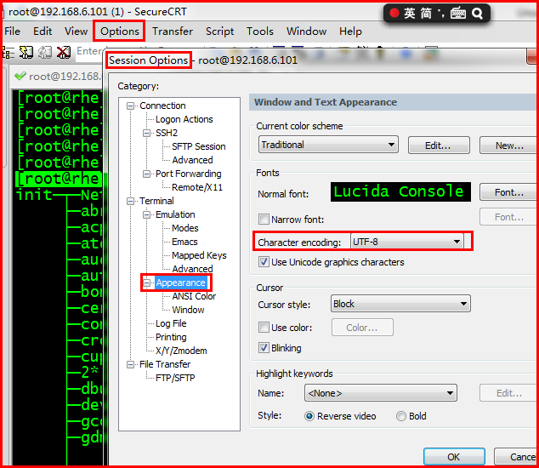Screen dimensions: 539x468
Task: Select FTP/SFTP in category tree
Action: click(175, 378)
